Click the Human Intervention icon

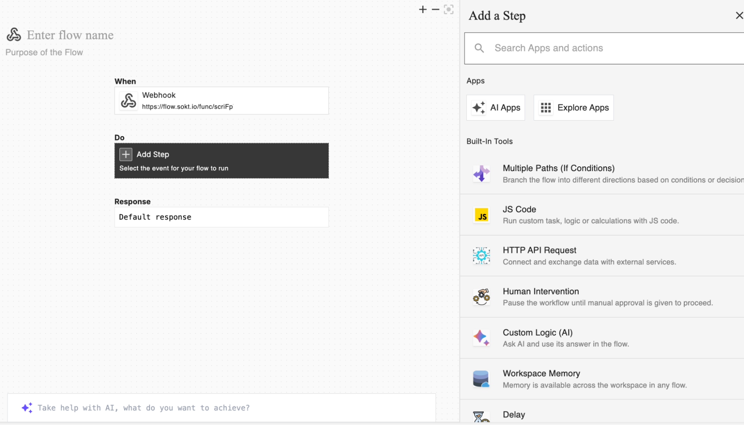pyautogui.click(x=481, y=297)
